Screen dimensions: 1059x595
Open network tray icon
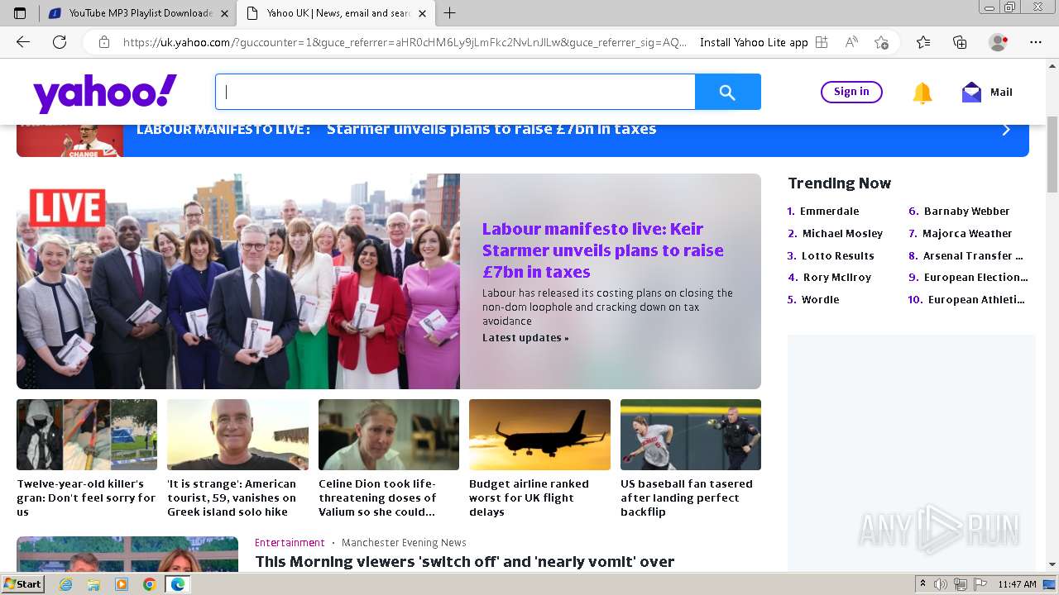coord(960,584)
